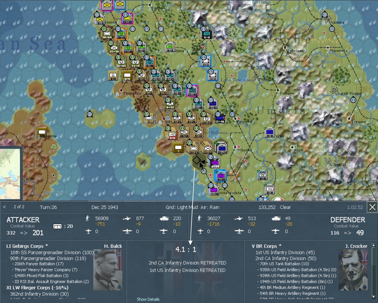Select the green corps HQ counter beside Siena
This screenshot has height=303, width=378.
click(x=170, y=47)
